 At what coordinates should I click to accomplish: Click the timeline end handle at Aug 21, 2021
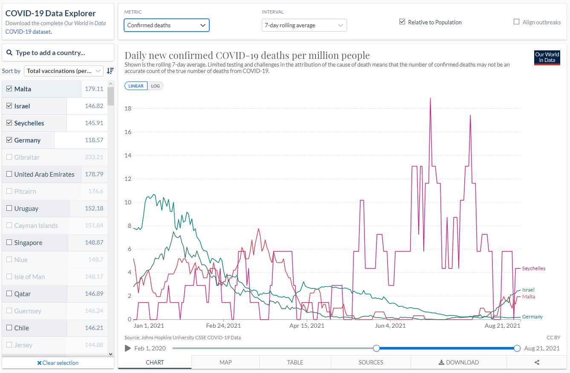(517, 348)
